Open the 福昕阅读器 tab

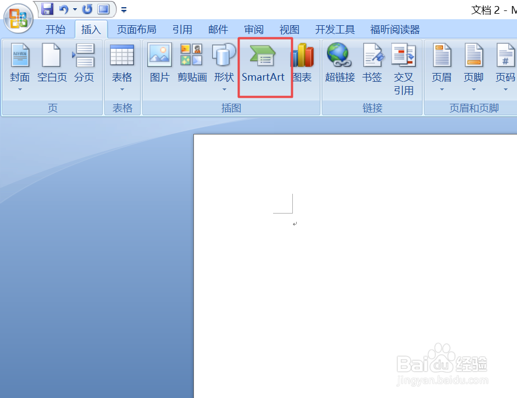tap(394, 30)
